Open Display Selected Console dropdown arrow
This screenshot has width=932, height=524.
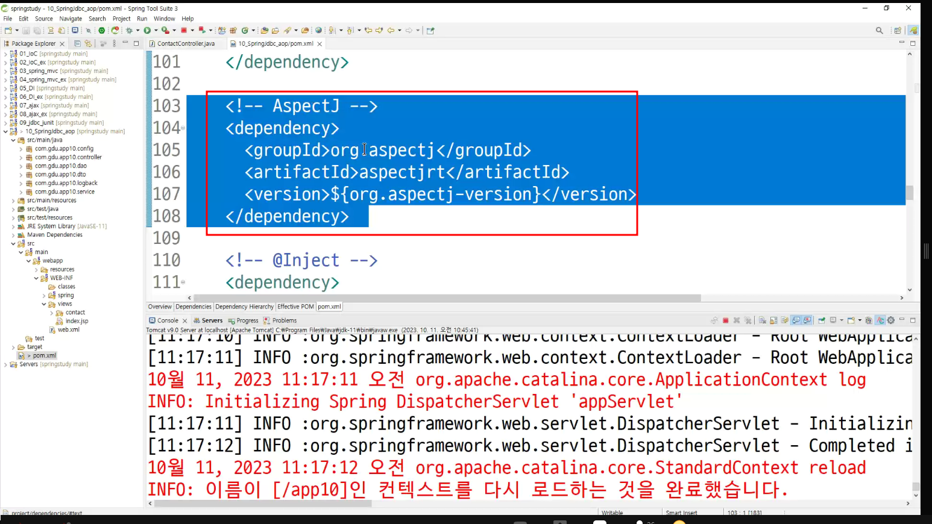tap(842, 320)
